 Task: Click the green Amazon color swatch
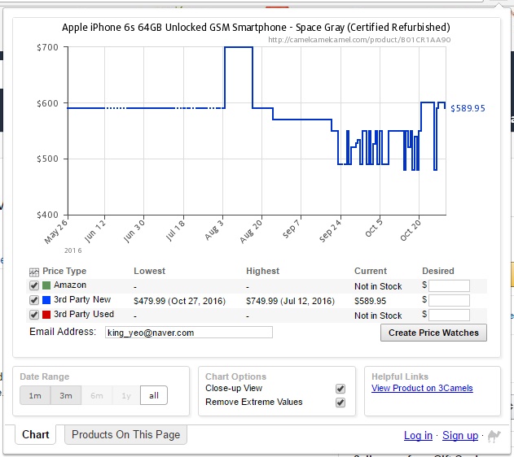46,286
